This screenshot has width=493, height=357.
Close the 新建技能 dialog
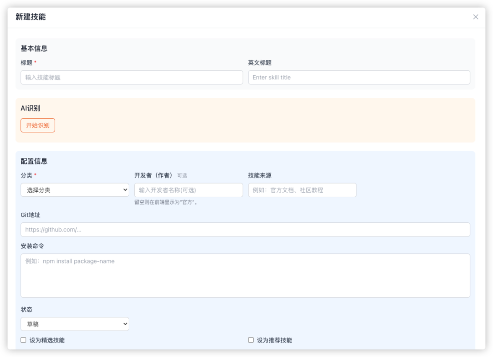tap(475, 17)
